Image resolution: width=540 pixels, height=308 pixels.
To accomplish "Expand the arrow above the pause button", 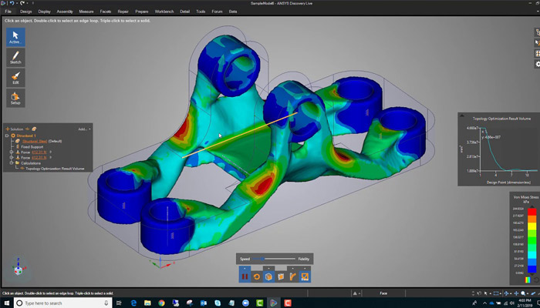I will pyautogui.click(x=245, y=268).
